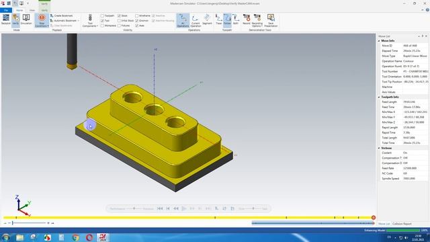Open Opera browser from taskbar

tap(89, 237)
